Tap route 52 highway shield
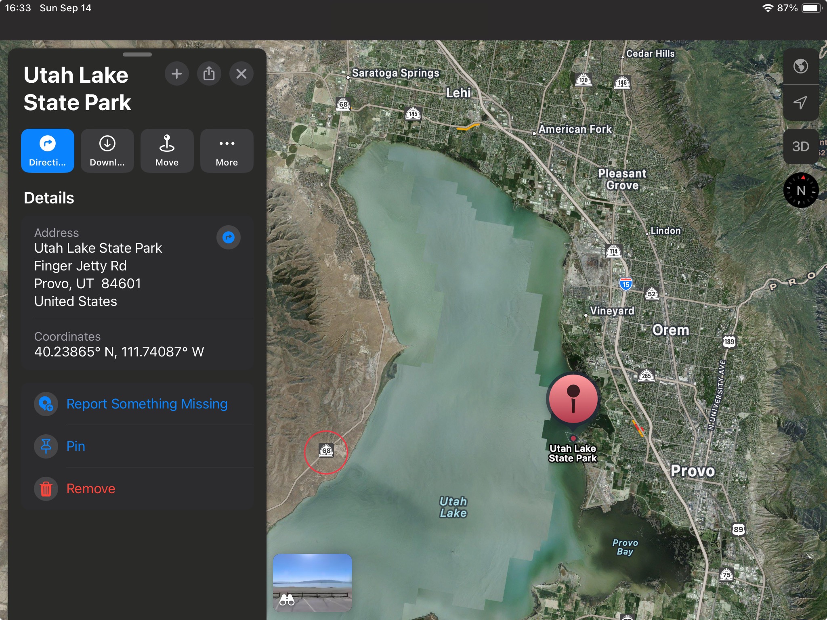This screenshot has width=827, height=620. click(x=651, y=294)
